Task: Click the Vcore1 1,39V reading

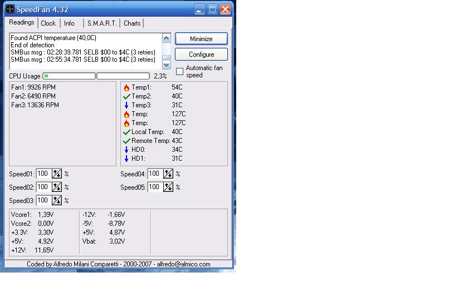Action: (32, 215)
